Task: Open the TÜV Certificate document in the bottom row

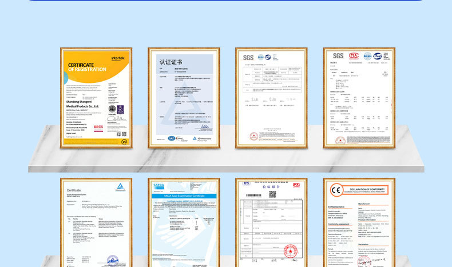Action: (x=96, y=222)
